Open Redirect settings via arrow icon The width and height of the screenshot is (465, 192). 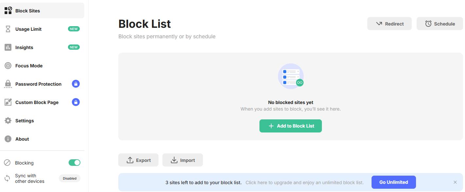(x=379, y=24)
